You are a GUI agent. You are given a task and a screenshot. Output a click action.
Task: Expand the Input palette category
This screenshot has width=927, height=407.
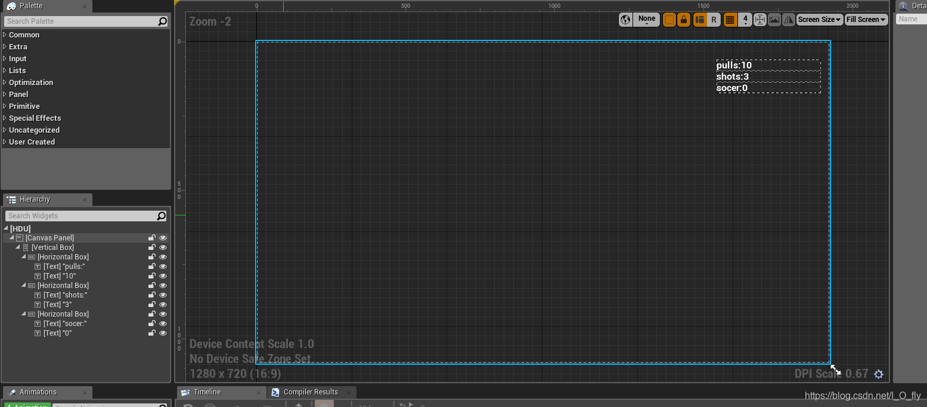point(5,58)
